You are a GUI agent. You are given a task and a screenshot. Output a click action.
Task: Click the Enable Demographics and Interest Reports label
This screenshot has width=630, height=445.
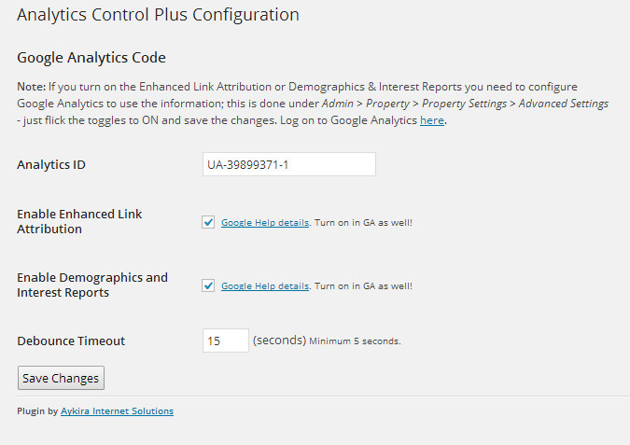92,285
